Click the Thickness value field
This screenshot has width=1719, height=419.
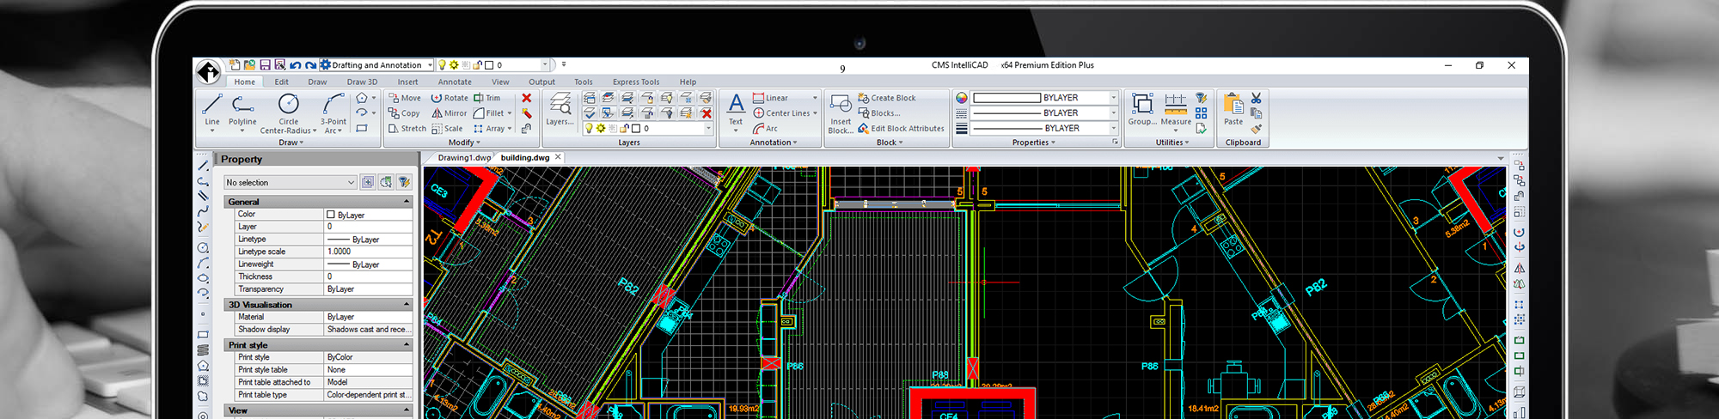pyautogui.click(x=369, y=276)
